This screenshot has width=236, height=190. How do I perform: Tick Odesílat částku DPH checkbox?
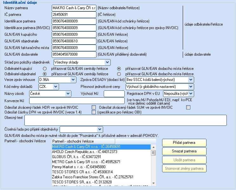(94, 112)
